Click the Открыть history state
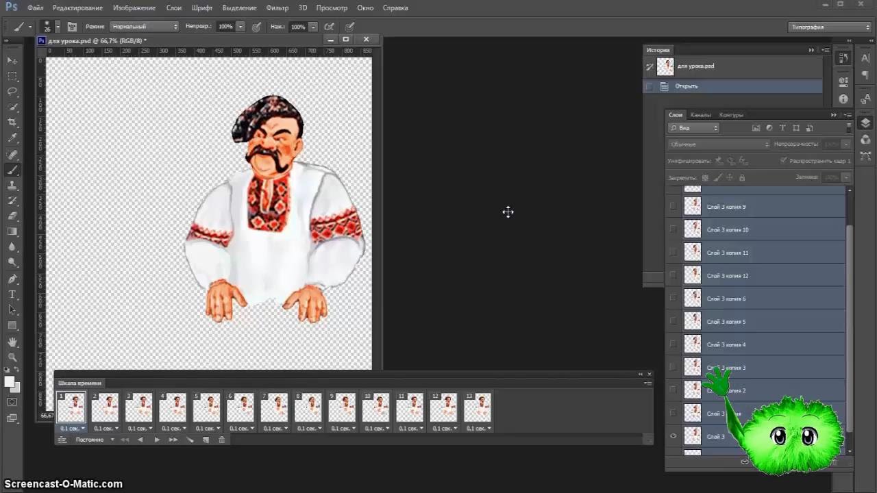The height and width of the screenshot is (493, 877). point(686,86)
